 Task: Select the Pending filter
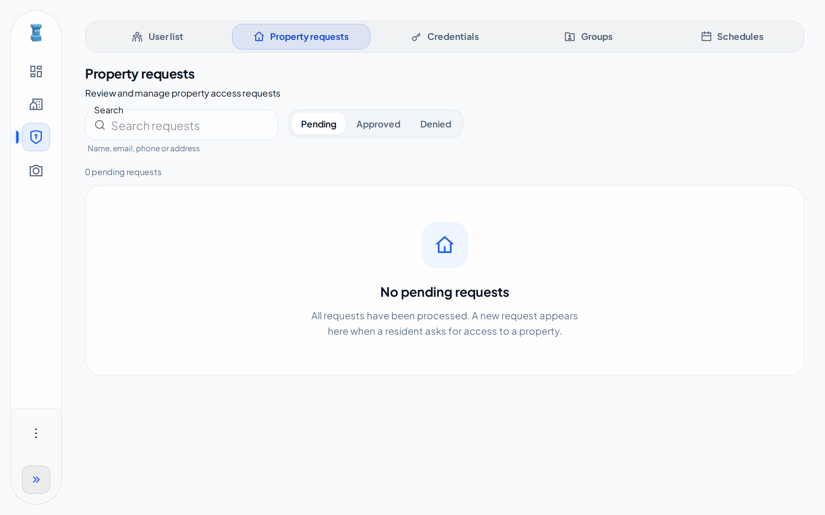tap(319, 124)
